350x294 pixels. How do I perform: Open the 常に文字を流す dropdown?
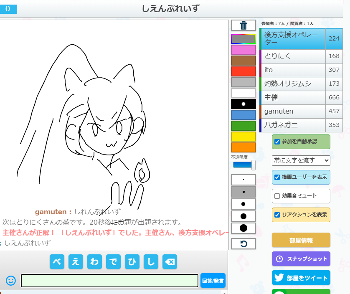[301, 160]
